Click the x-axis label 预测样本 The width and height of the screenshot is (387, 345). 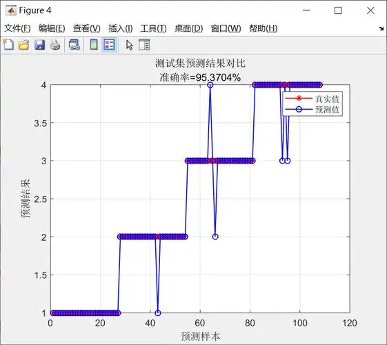click(x=200, y=336)
